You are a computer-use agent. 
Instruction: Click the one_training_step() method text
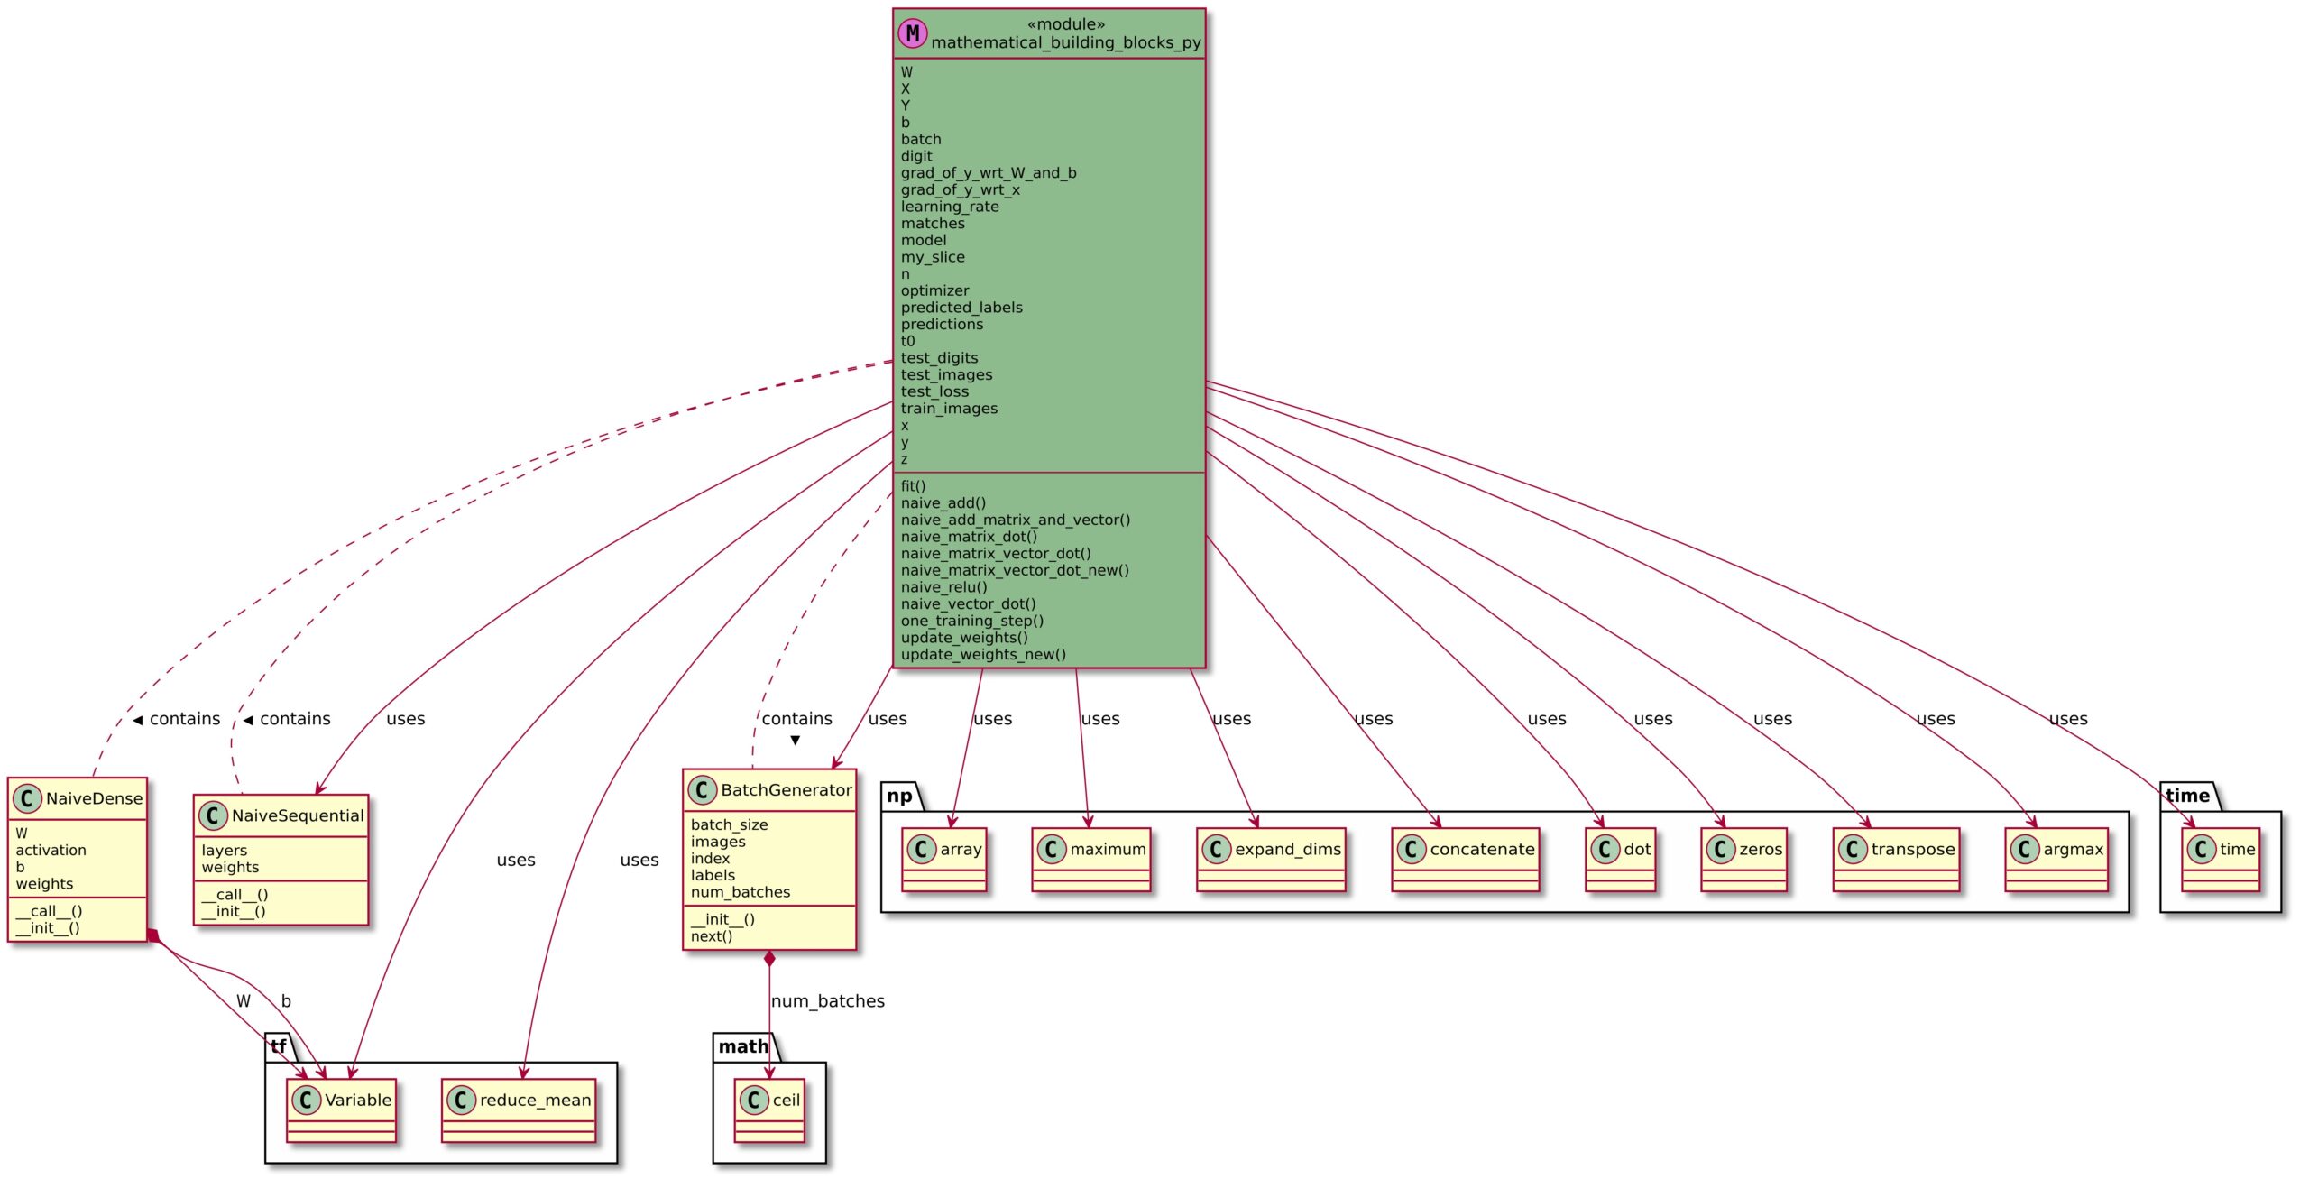(x=972, y=621)
